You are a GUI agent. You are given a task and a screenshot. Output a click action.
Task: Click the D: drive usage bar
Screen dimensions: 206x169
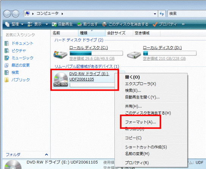pos(170,53)
